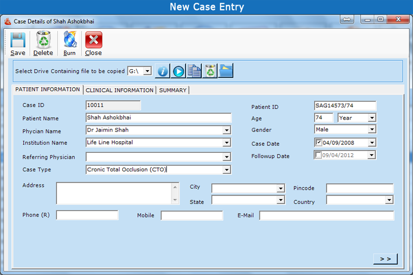This screenshot has width=413, height=275.
Task: Click the Address text area
Action: pos(114,193)
